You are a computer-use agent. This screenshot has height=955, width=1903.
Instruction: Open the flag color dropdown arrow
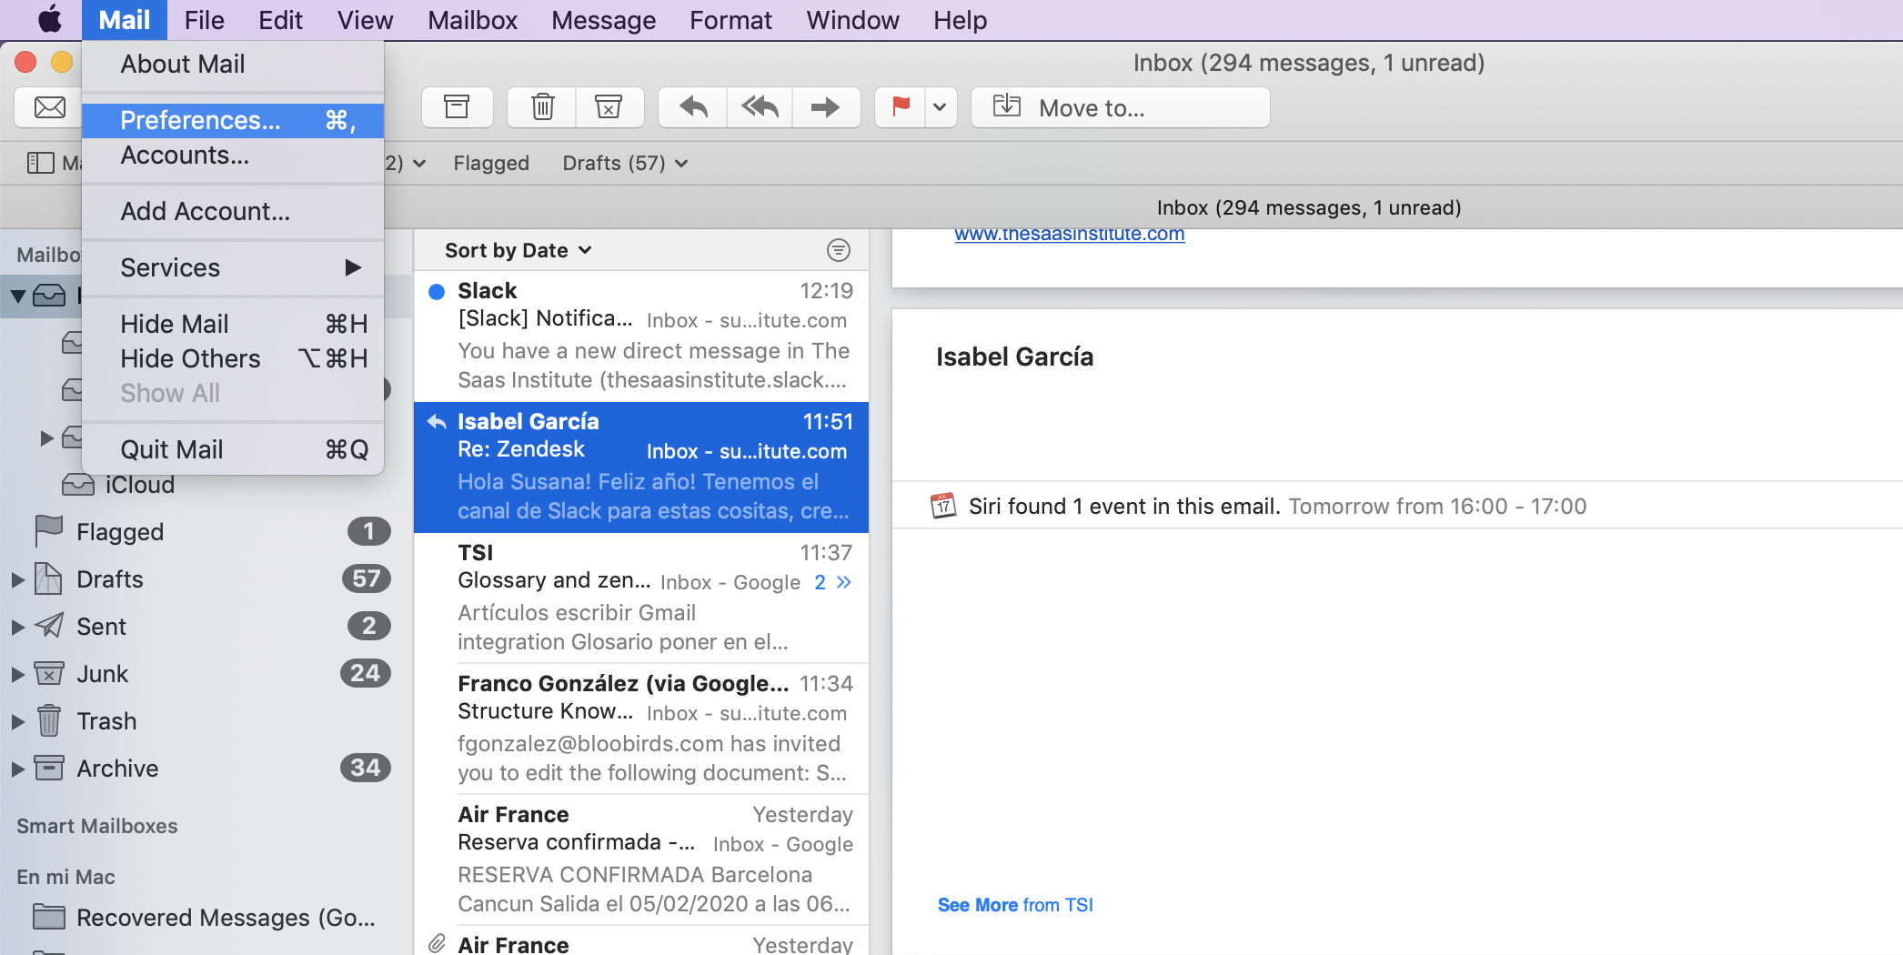941,107
